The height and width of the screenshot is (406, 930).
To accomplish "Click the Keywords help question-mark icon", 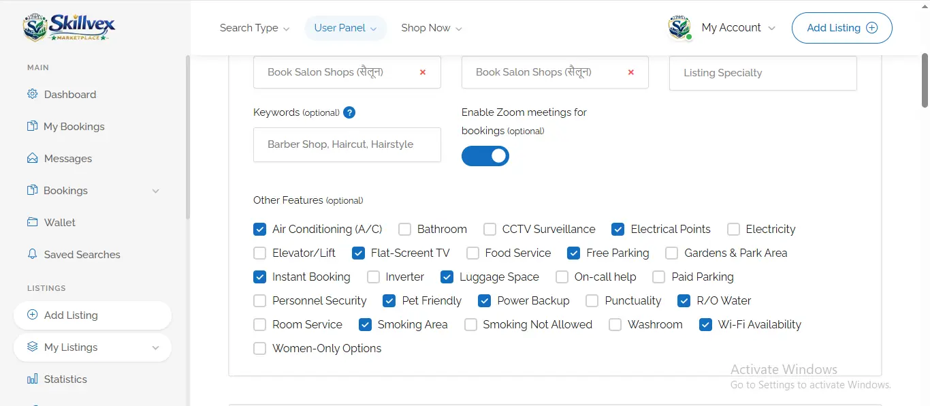I will coord(349,112).
